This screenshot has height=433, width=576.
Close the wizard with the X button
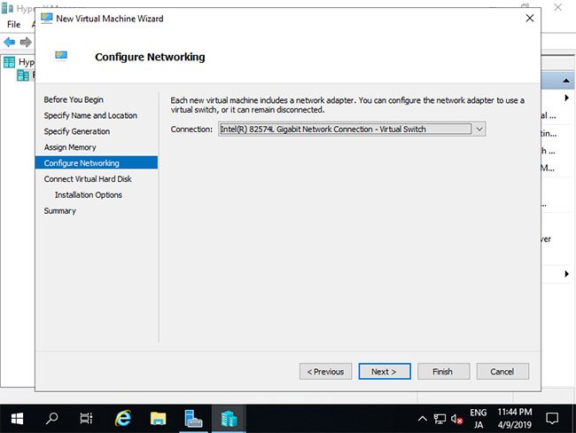(529, 18)
